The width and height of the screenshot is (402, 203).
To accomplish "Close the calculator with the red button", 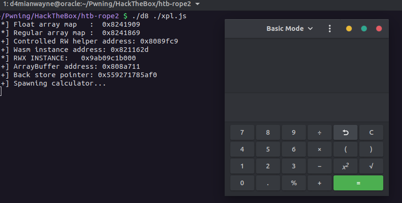I will pyautogui.click(x=379, y=29).
